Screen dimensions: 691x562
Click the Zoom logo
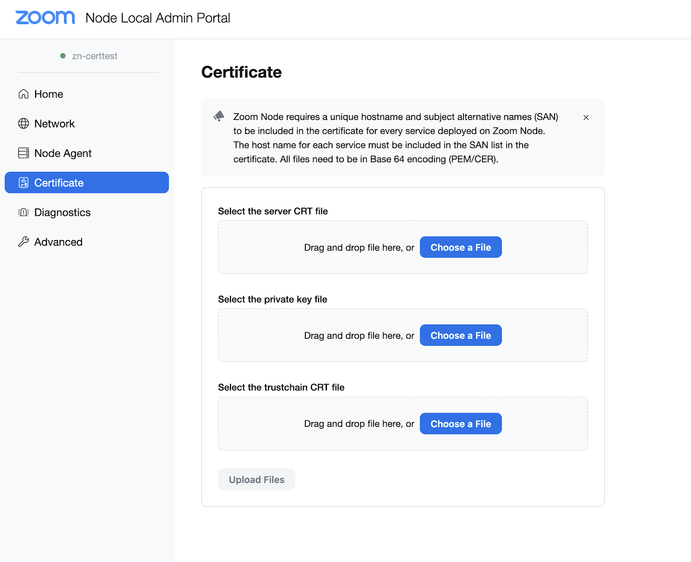click(x=45, y=18)
